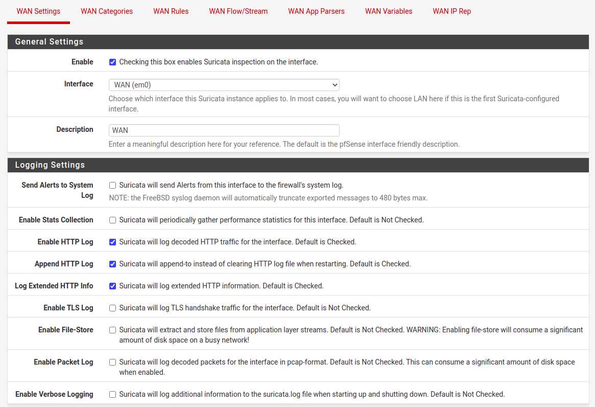
Task: Open the WAN Rules tab
Action: [171, 11]
